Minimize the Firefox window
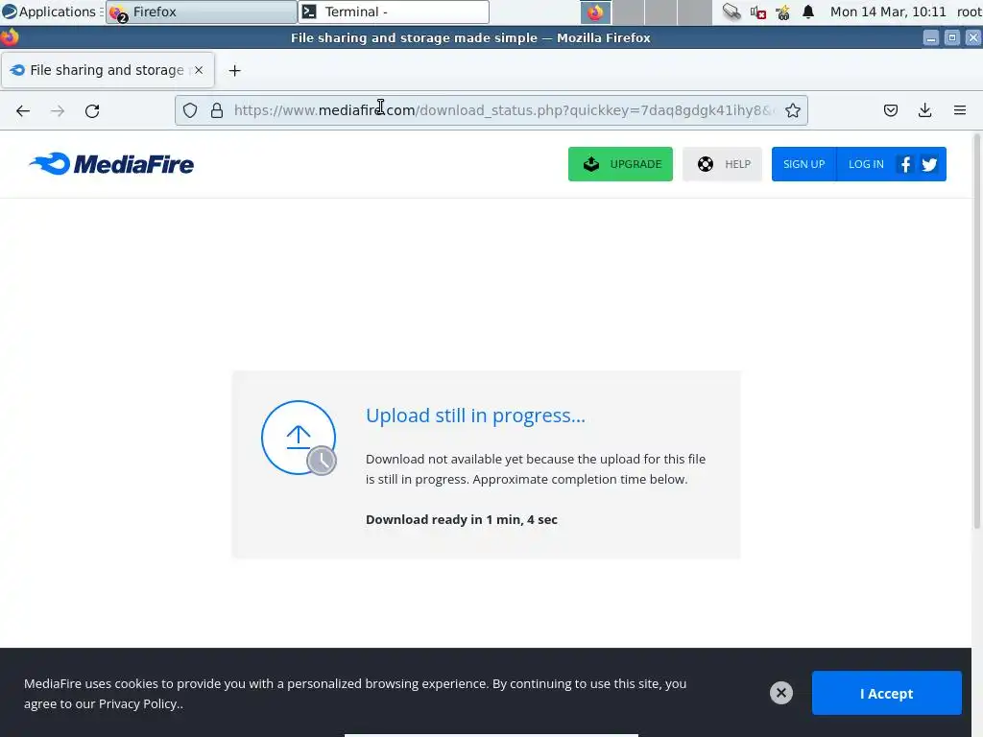 point(931,38)
